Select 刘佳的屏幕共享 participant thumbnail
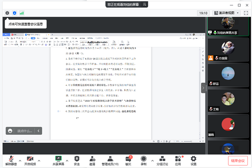The width and height of the screenshot is (252, 168). pyautogui.click(x=228, y=26)
